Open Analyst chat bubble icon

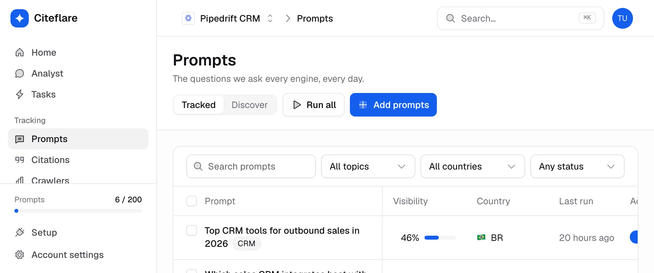(20, 73)
